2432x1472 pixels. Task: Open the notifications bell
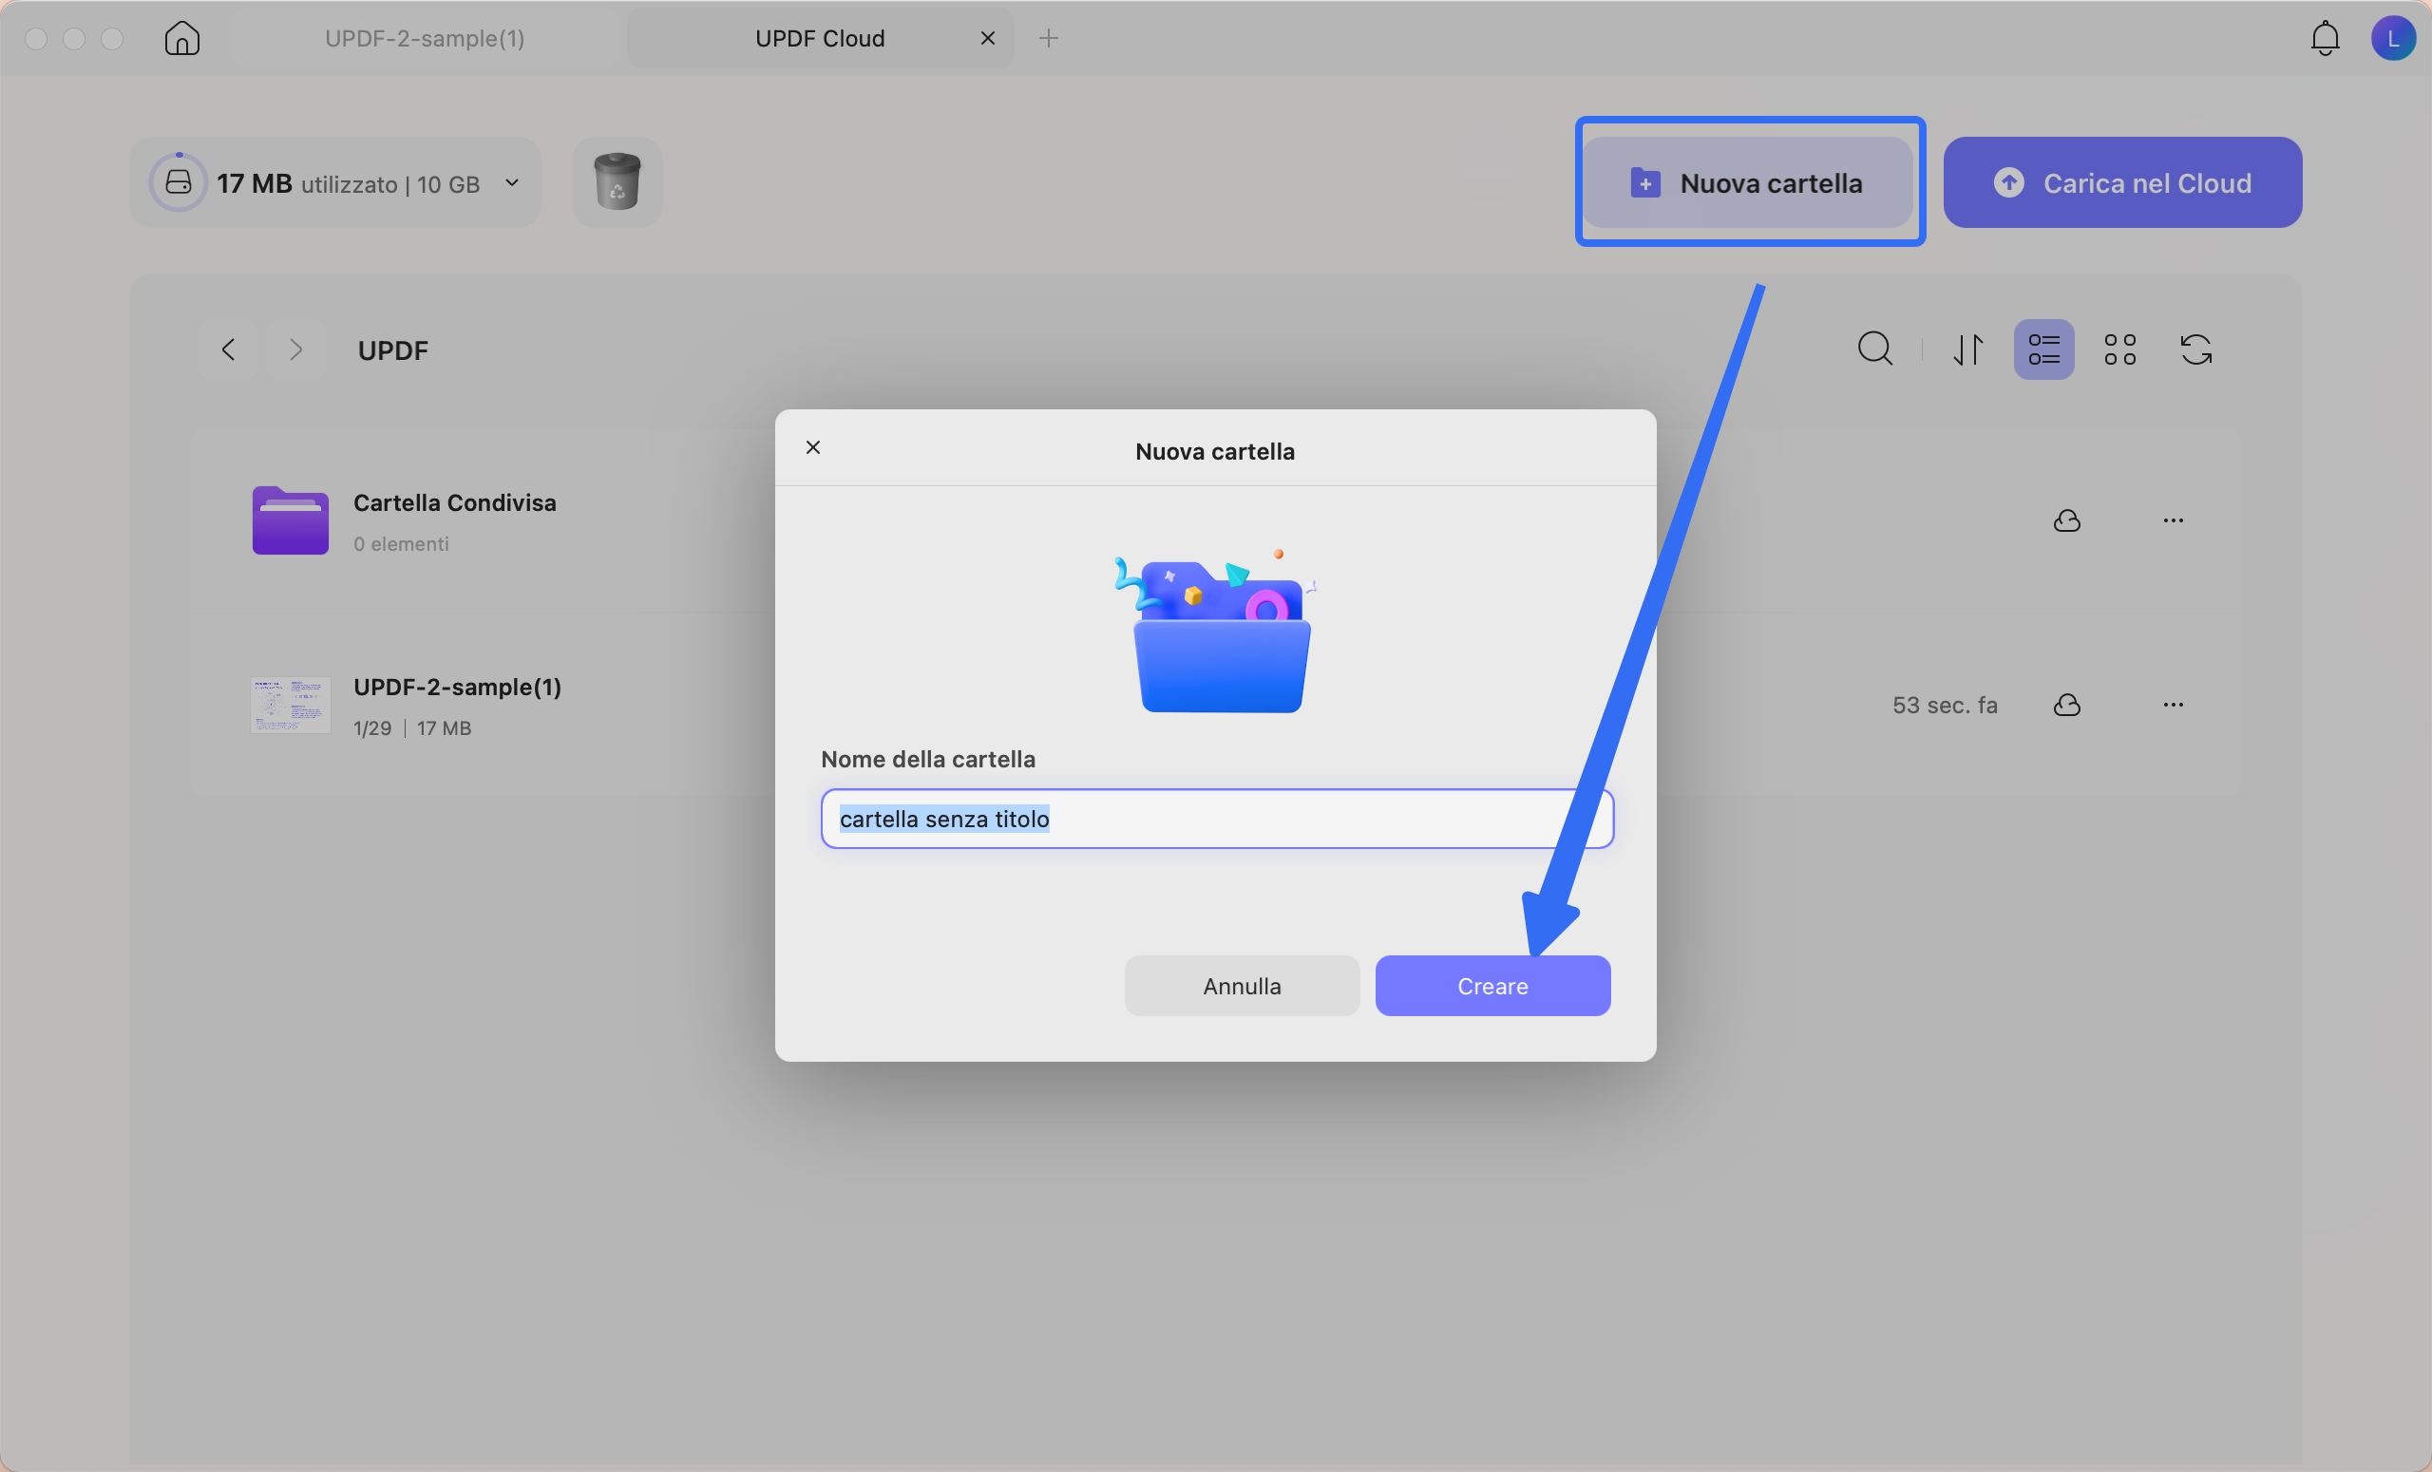click(2325, 39)
